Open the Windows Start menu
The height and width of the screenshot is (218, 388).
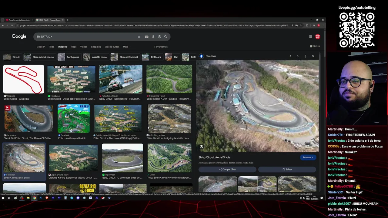click(x=3, y=198)
